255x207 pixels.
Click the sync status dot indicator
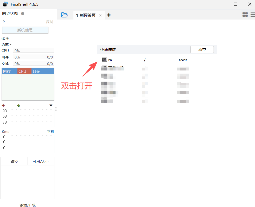pyautogui.click(x=23, y=13)
